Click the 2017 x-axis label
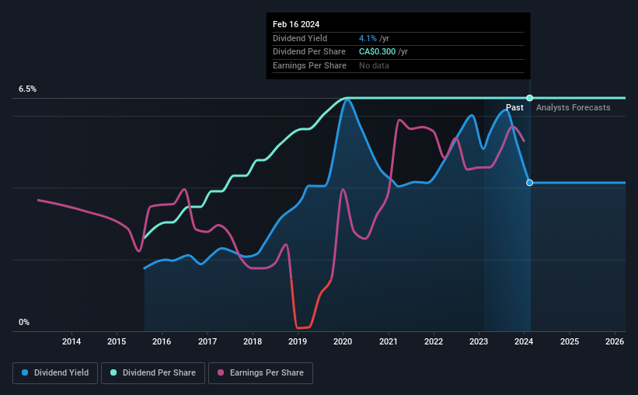 (207, 341)
